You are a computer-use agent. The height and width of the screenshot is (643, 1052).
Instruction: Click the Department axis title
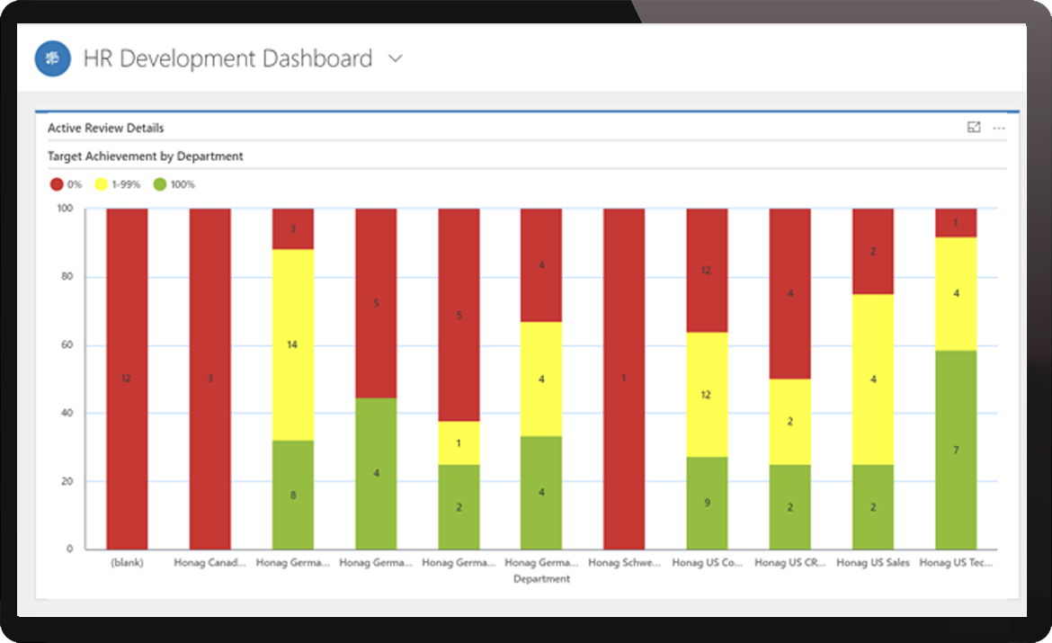(x=541, y=579)
